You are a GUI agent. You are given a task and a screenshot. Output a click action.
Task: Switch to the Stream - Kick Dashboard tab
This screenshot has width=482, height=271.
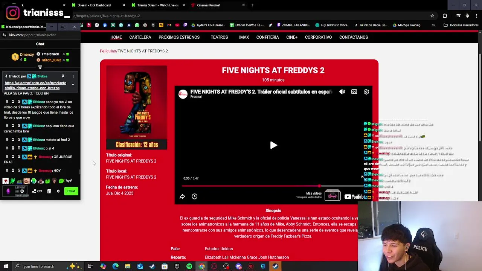[x=98, y=5]
